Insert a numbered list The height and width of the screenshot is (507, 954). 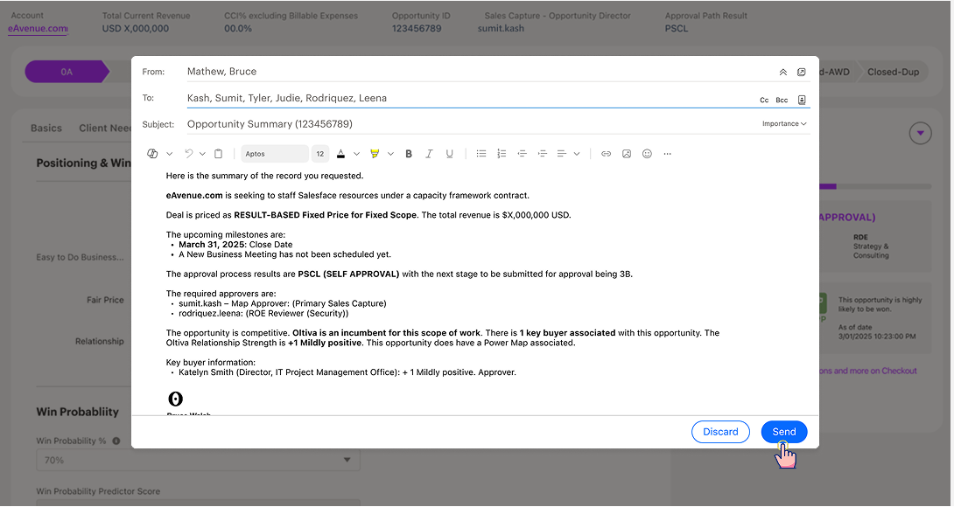tap(502, 154)
